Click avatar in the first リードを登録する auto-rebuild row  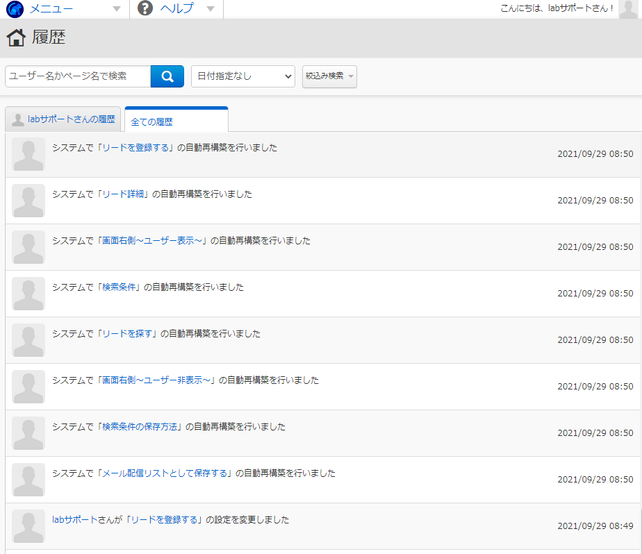point(28,154)
